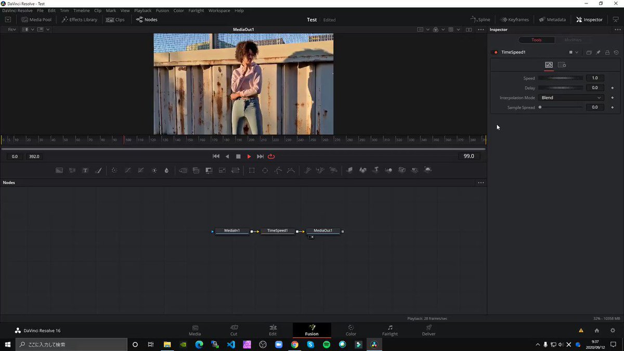The width and height of the screenshot is (624, 351).
Task: Switch to the Modifiers tab in Inspector
Action: (573, 40)
